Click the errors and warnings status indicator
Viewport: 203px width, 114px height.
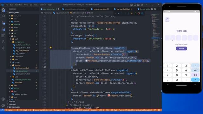26,110
